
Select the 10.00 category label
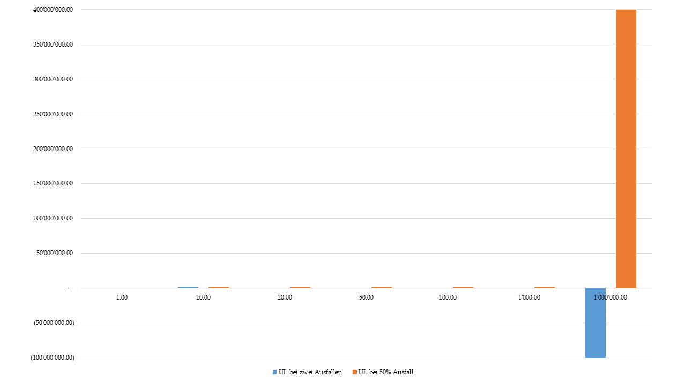point(204,298)
